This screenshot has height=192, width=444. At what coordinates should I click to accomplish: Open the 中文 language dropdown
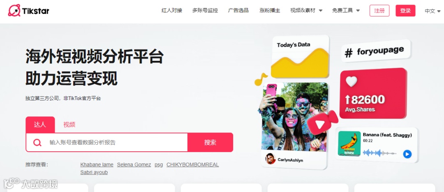432,11
